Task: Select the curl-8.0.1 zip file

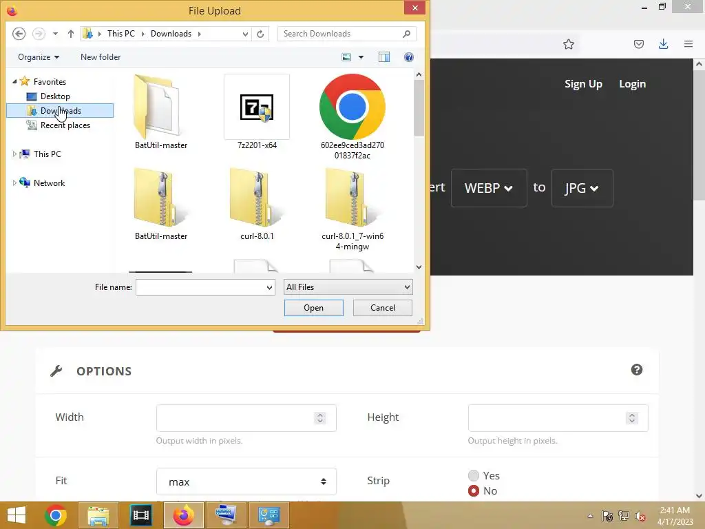Action: [257, 204]
